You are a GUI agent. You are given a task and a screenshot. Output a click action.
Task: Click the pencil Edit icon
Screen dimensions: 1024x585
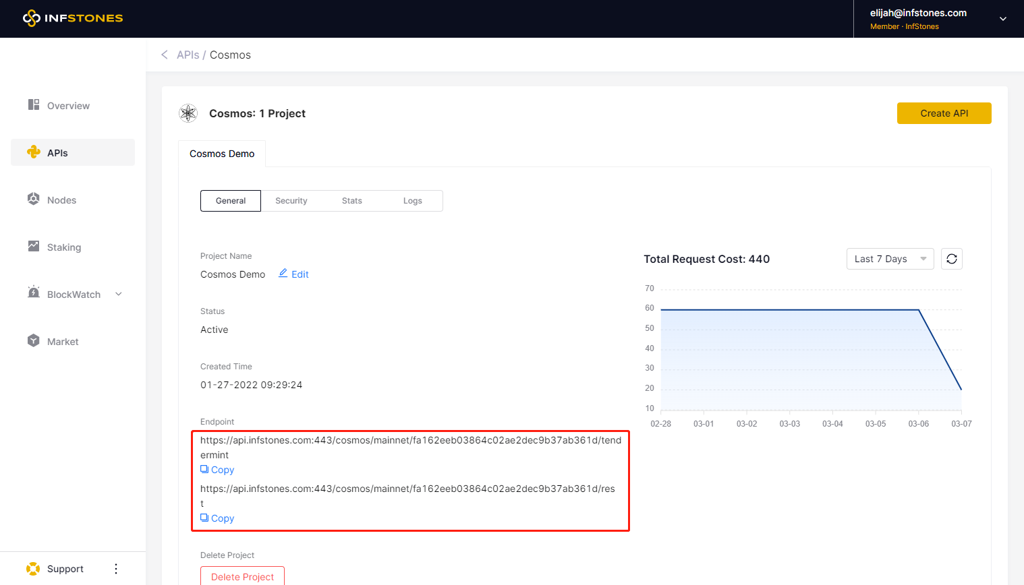pos(283,273)
